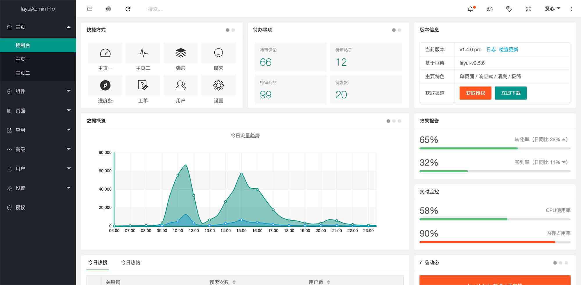Open the 主页二 pulse shortcut icon
Screen dimensions: 581x285
(143, 53)
